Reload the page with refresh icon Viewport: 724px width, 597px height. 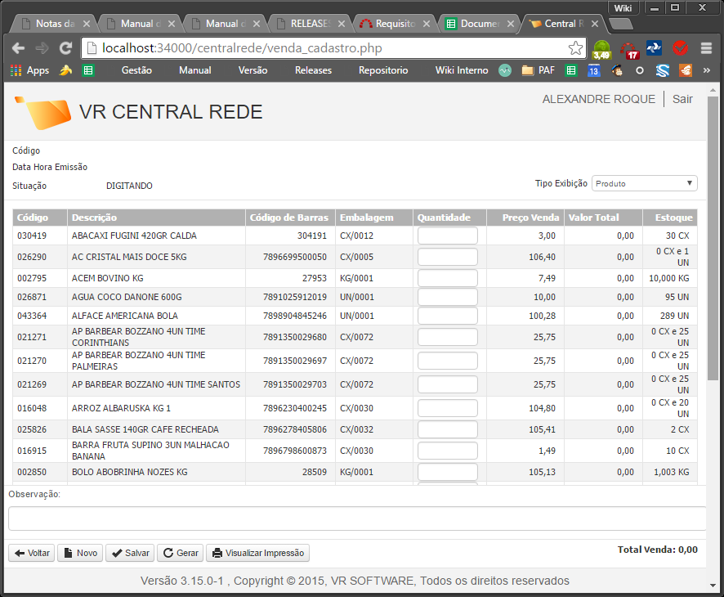coord(66,48)
